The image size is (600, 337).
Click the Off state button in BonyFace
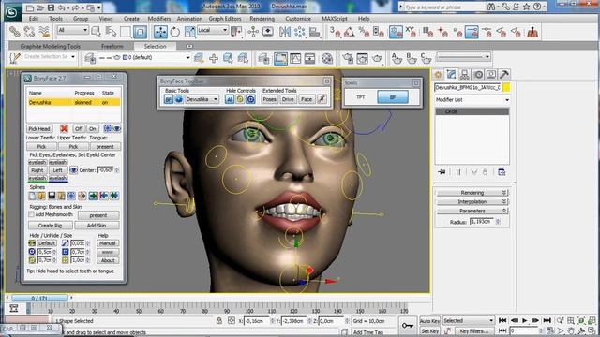pos(79,129)
